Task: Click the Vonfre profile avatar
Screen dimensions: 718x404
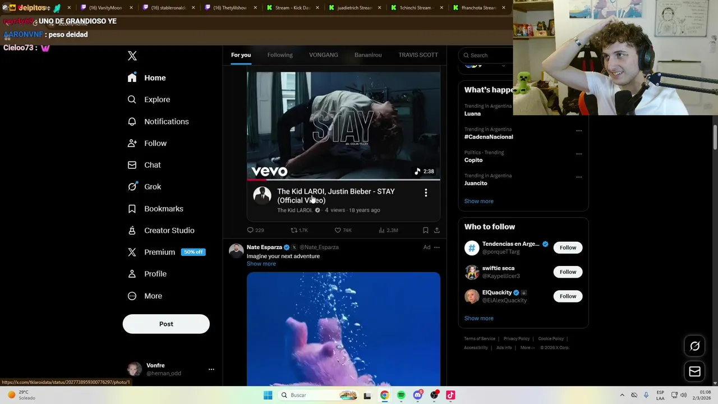Action: tap(135, 369)
